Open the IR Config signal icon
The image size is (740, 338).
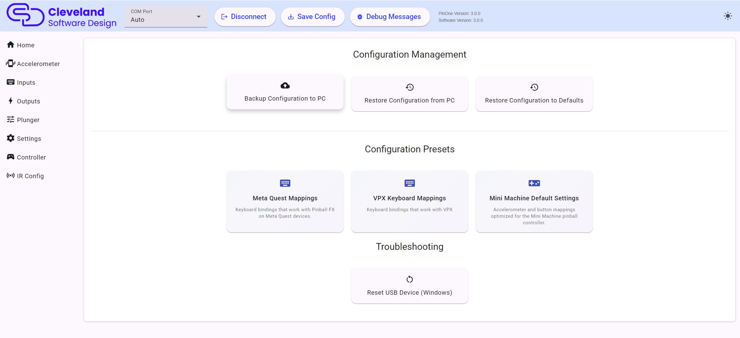point(11,176)
